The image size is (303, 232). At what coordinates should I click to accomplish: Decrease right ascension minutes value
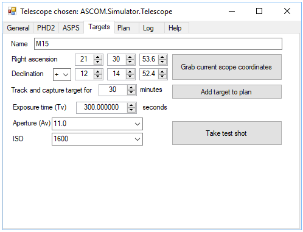tap(130, 62)
